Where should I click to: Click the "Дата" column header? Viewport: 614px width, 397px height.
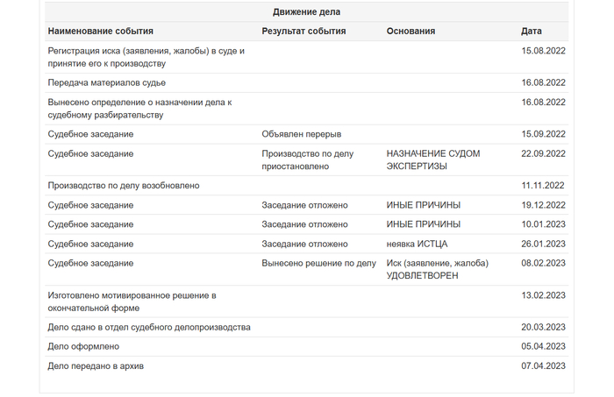pos(531,32)
